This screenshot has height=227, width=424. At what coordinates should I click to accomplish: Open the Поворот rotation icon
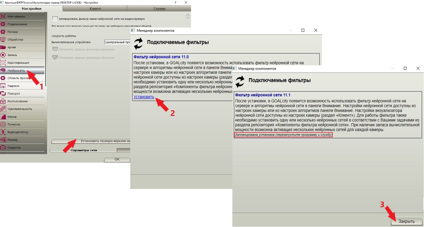pyautogui.click(x=3, y=93)
